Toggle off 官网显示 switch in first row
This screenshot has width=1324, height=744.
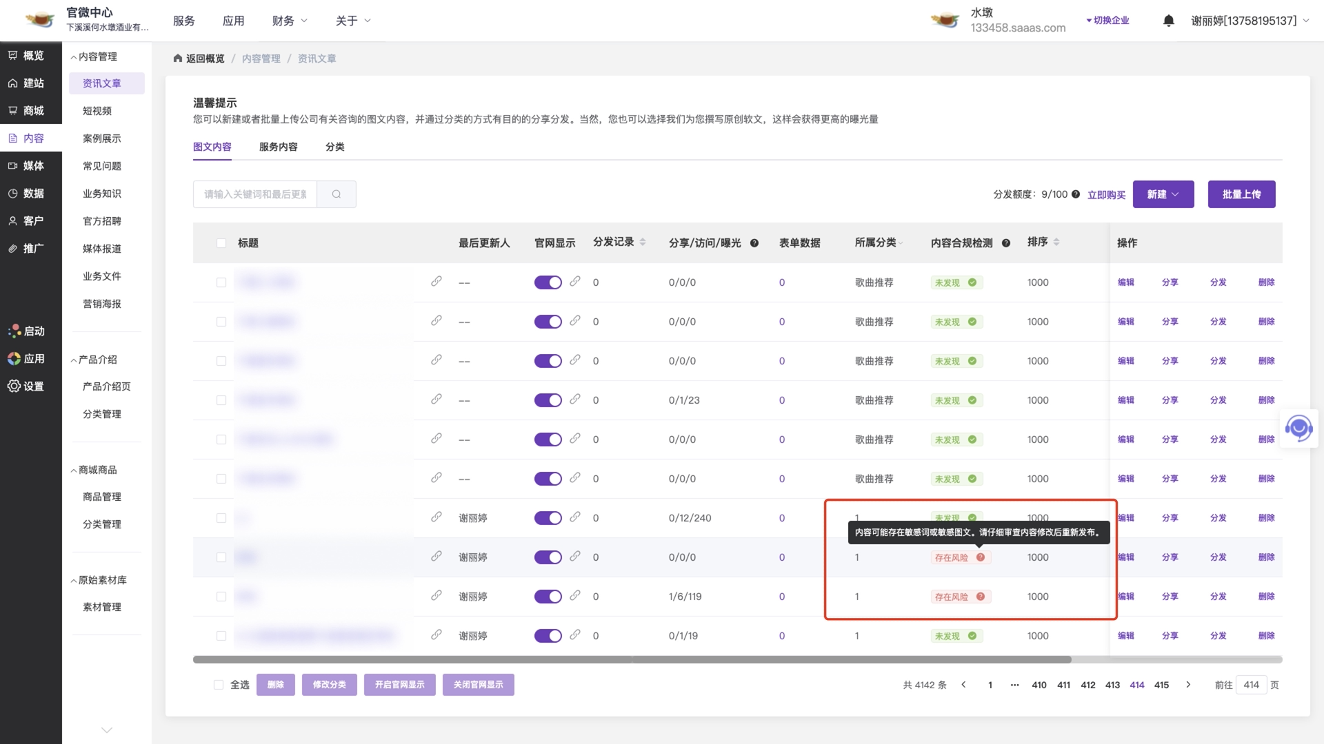click(x=548, y=282)
